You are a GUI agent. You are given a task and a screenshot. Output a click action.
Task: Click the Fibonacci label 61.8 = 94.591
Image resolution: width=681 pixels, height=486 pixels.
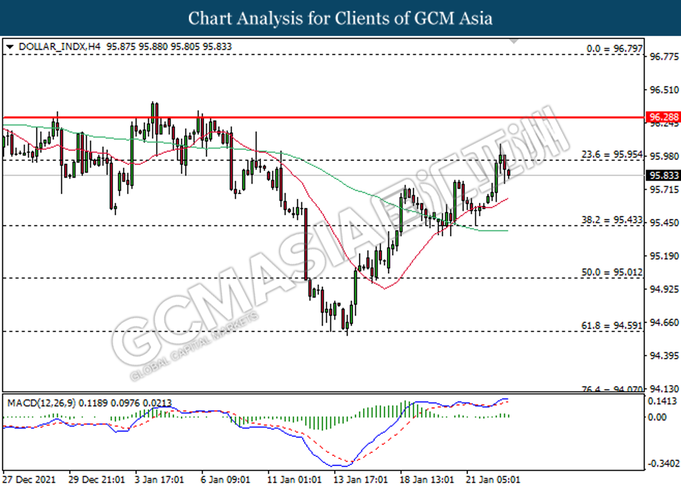pyautogui.click(x=612, y=326)
